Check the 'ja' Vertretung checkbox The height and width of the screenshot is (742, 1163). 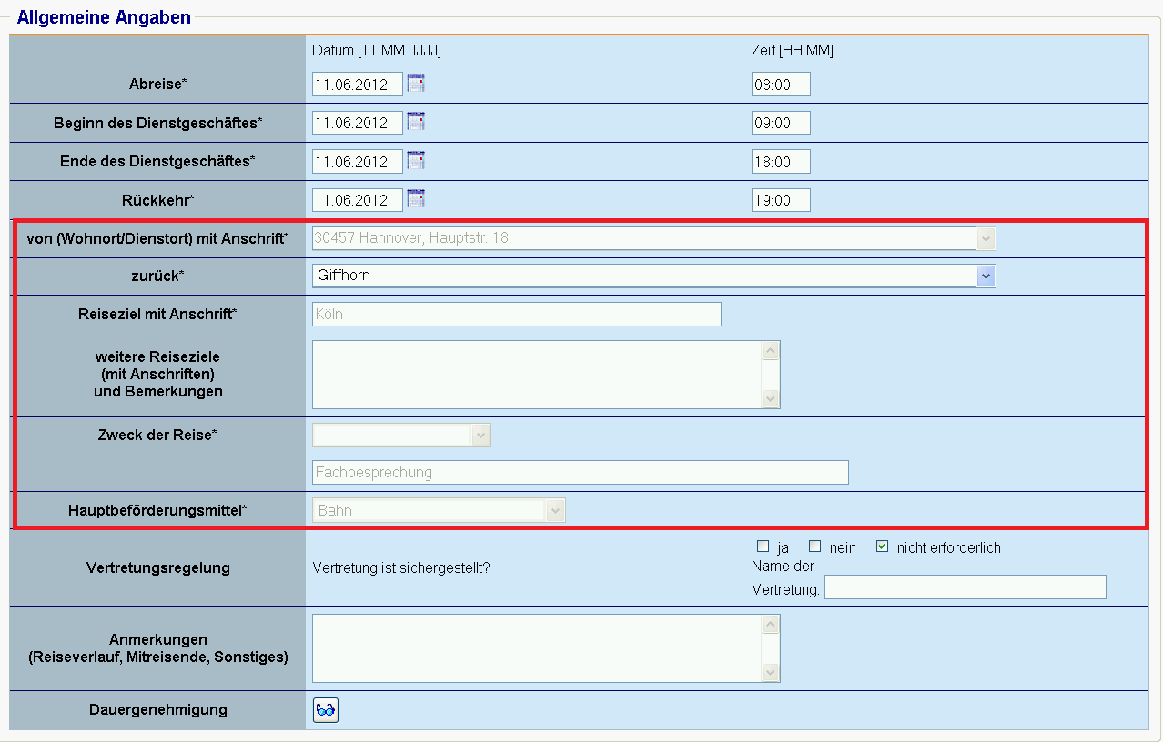click(x=764, y=546)
